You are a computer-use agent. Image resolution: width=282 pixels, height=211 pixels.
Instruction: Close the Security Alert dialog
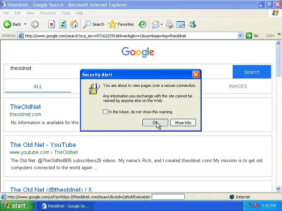click(196, 74)
